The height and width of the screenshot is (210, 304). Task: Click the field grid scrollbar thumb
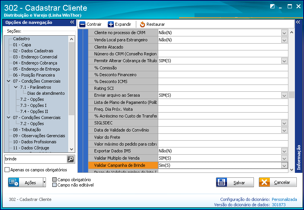[291, 95]
